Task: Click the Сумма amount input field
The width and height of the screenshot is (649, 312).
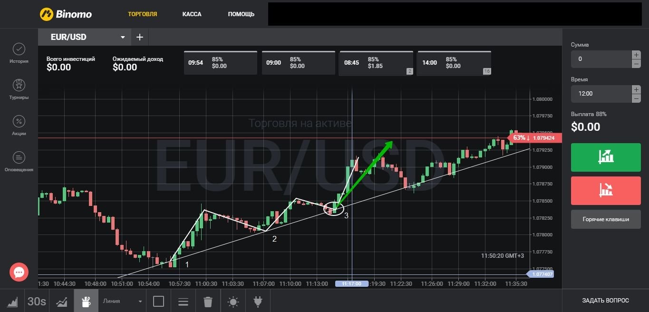Action: 601,59
